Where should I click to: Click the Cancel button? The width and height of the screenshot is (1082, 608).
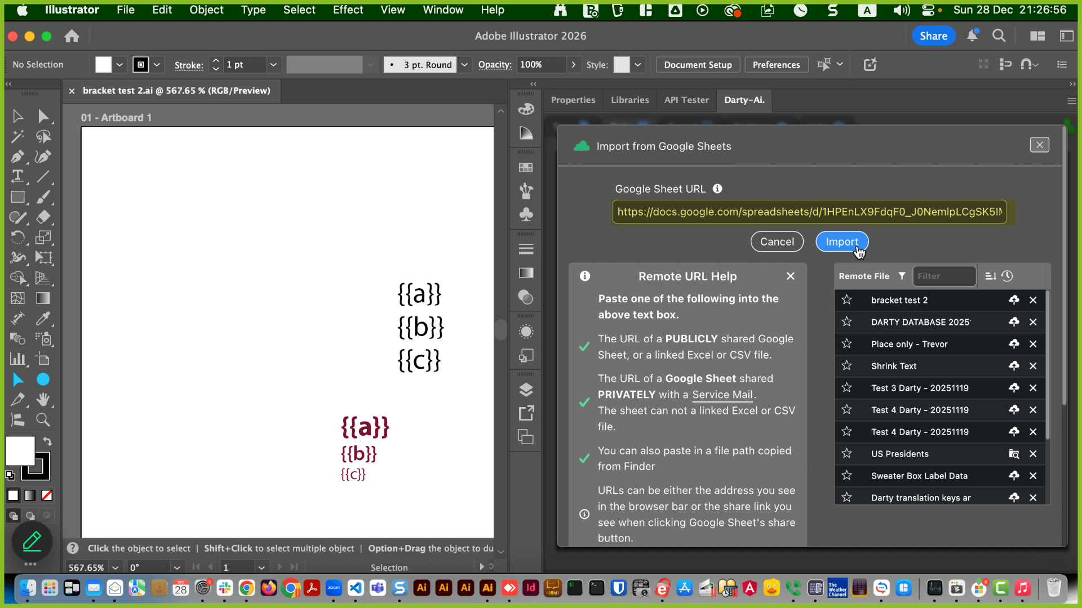coord(777,242)
